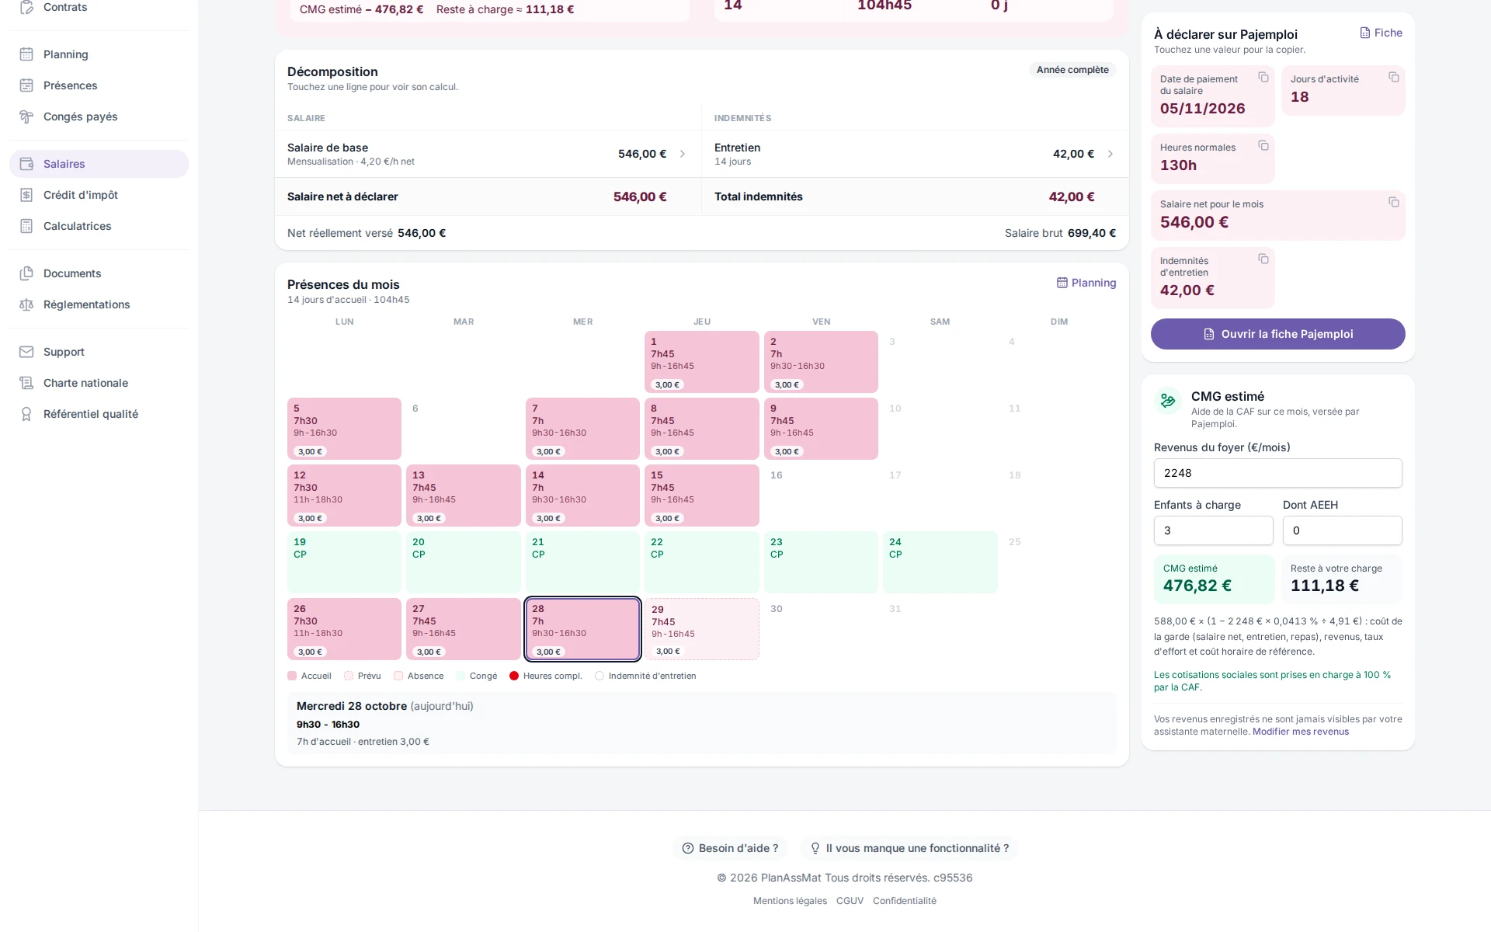Click the Enfants à charge input field
Image resolution: width=1491 pixels, height=932 pixels.
1213,530
